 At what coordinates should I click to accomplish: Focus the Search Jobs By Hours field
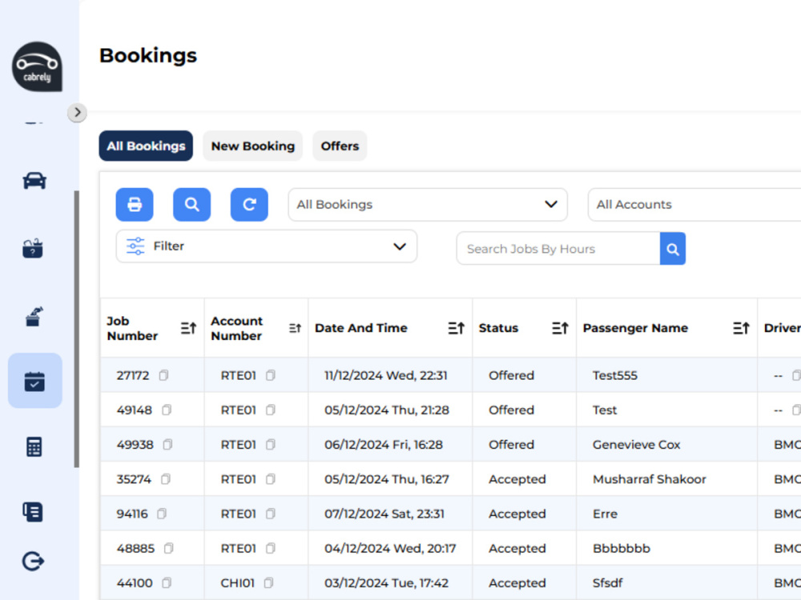click(557, 249)
